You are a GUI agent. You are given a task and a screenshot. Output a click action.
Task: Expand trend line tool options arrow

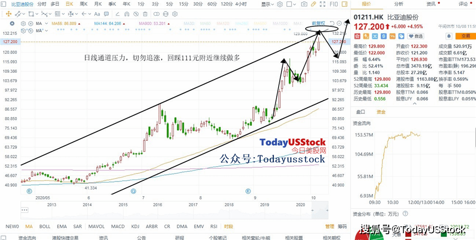[24, 14]
